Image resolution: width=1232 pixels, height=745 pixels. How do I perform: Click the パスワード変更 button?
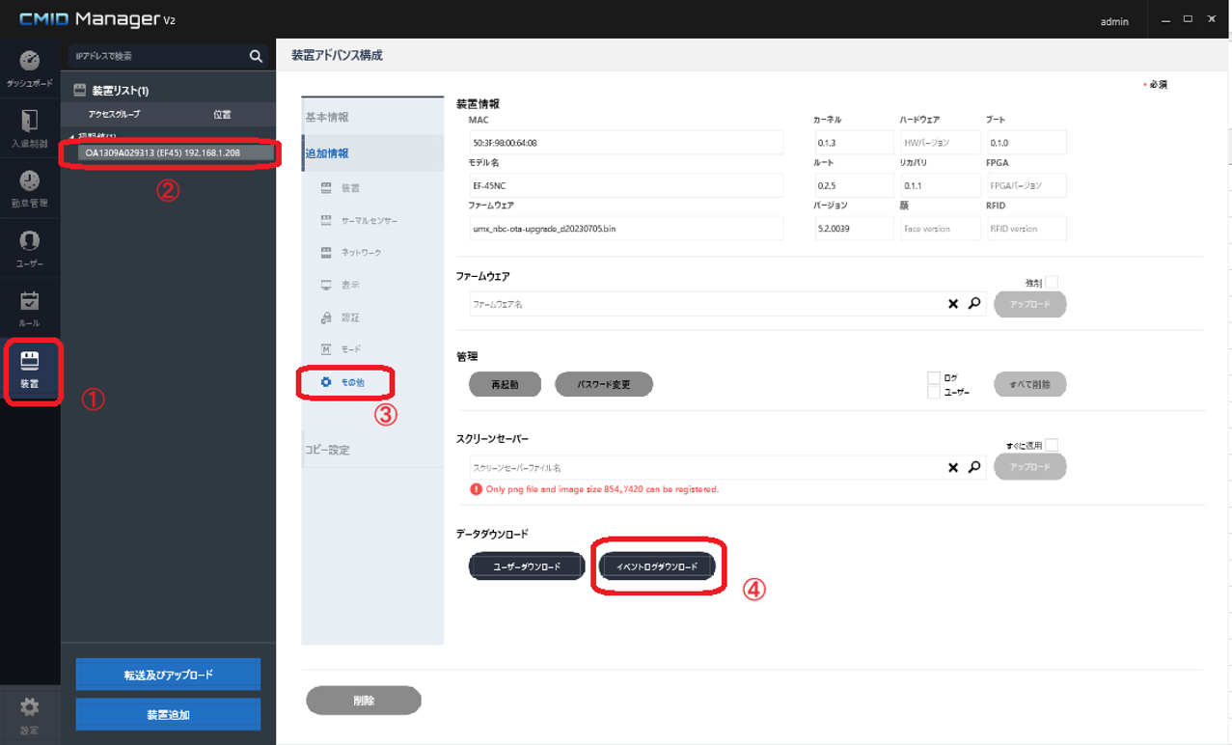point(604,384)
